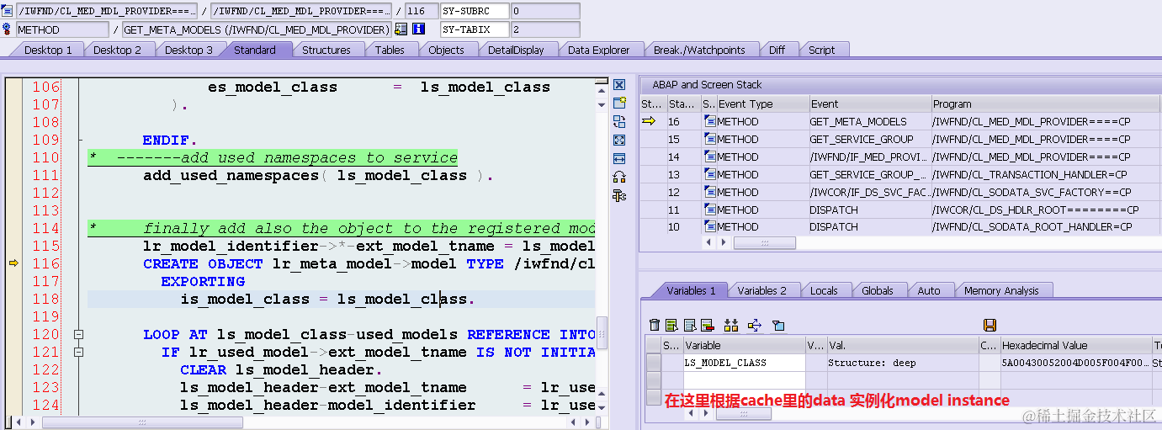Click the method icon in stack row 10
The height and width of the screenshot is (430, 1162).
point(709,226)
